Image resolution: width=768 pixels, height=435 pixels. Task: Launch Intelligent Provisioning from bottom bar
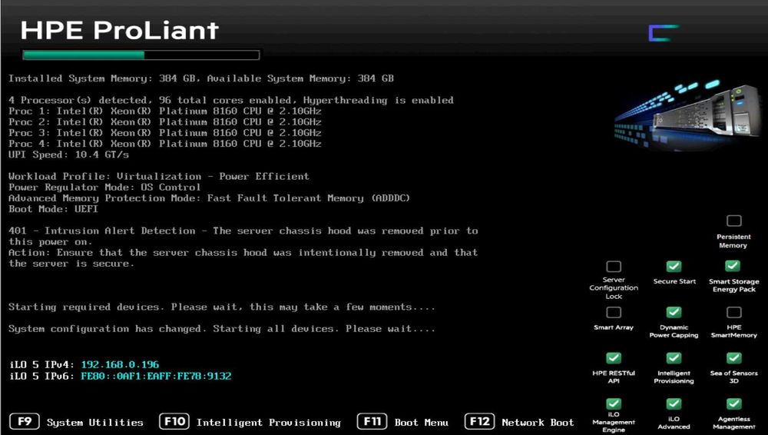tap(268, 422)
